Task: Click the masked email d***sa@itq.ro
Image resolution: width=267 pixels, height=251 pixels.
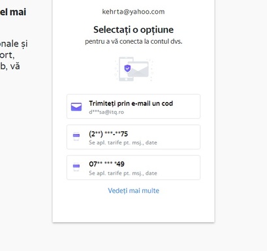Action: tap(106, 112)
